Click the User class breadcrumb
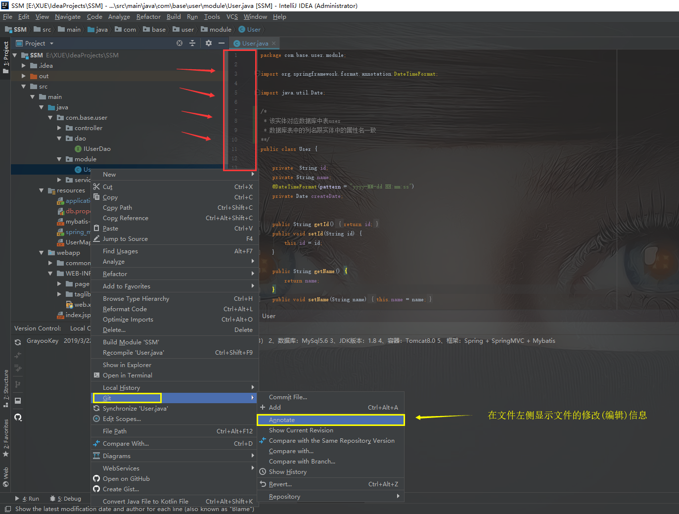The image size is (679, 514). [250, 29]
